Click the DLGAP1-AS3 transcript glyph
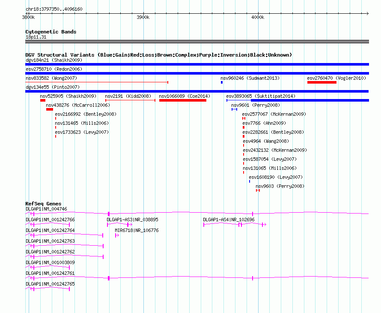 point(119,224)
